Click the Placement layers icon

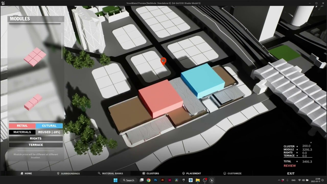pyautogui.click(x=183, y=173)
